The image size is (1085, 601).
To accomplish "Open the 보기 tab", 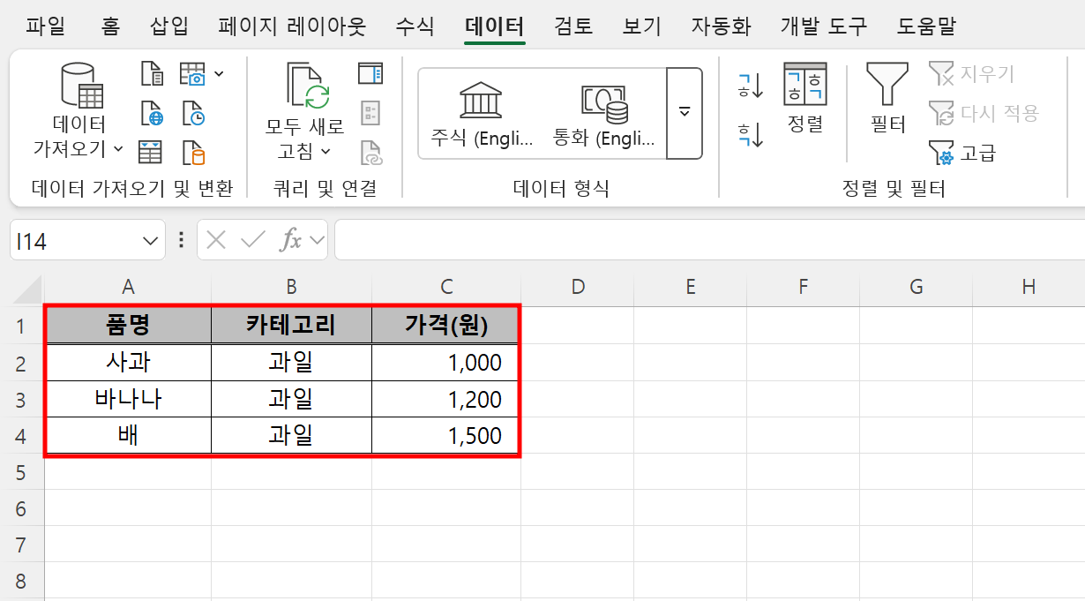I will [x=642, y=26].
